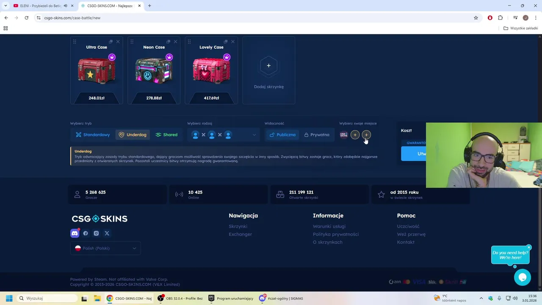
Task: Duplicate the Ultra Case card
Action: tap(111, 42)
